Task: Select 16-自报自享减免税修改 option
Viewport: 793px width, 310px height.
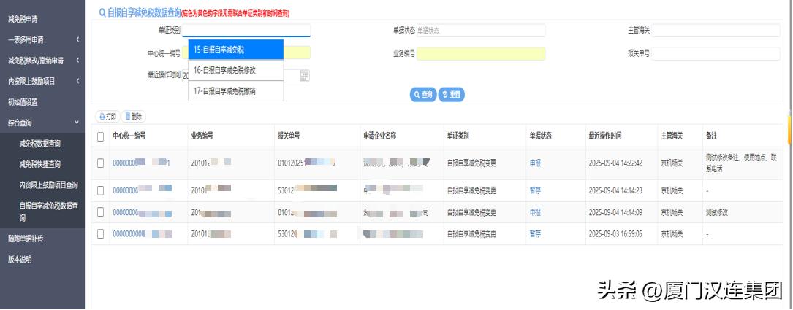Action: [235, 71]
